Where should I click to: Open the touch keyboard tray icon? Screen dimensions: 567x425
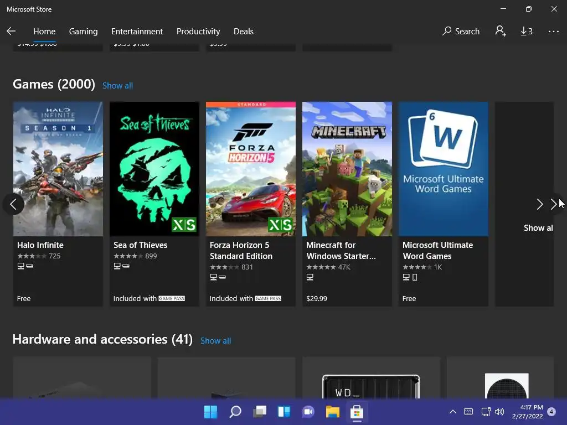(x=468, y=412)
